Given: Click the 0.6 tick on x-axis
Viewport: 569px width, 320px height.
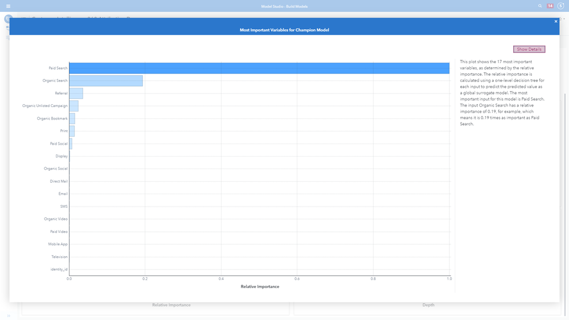Looking at the screenshot, I should click(x=297, y=279).
